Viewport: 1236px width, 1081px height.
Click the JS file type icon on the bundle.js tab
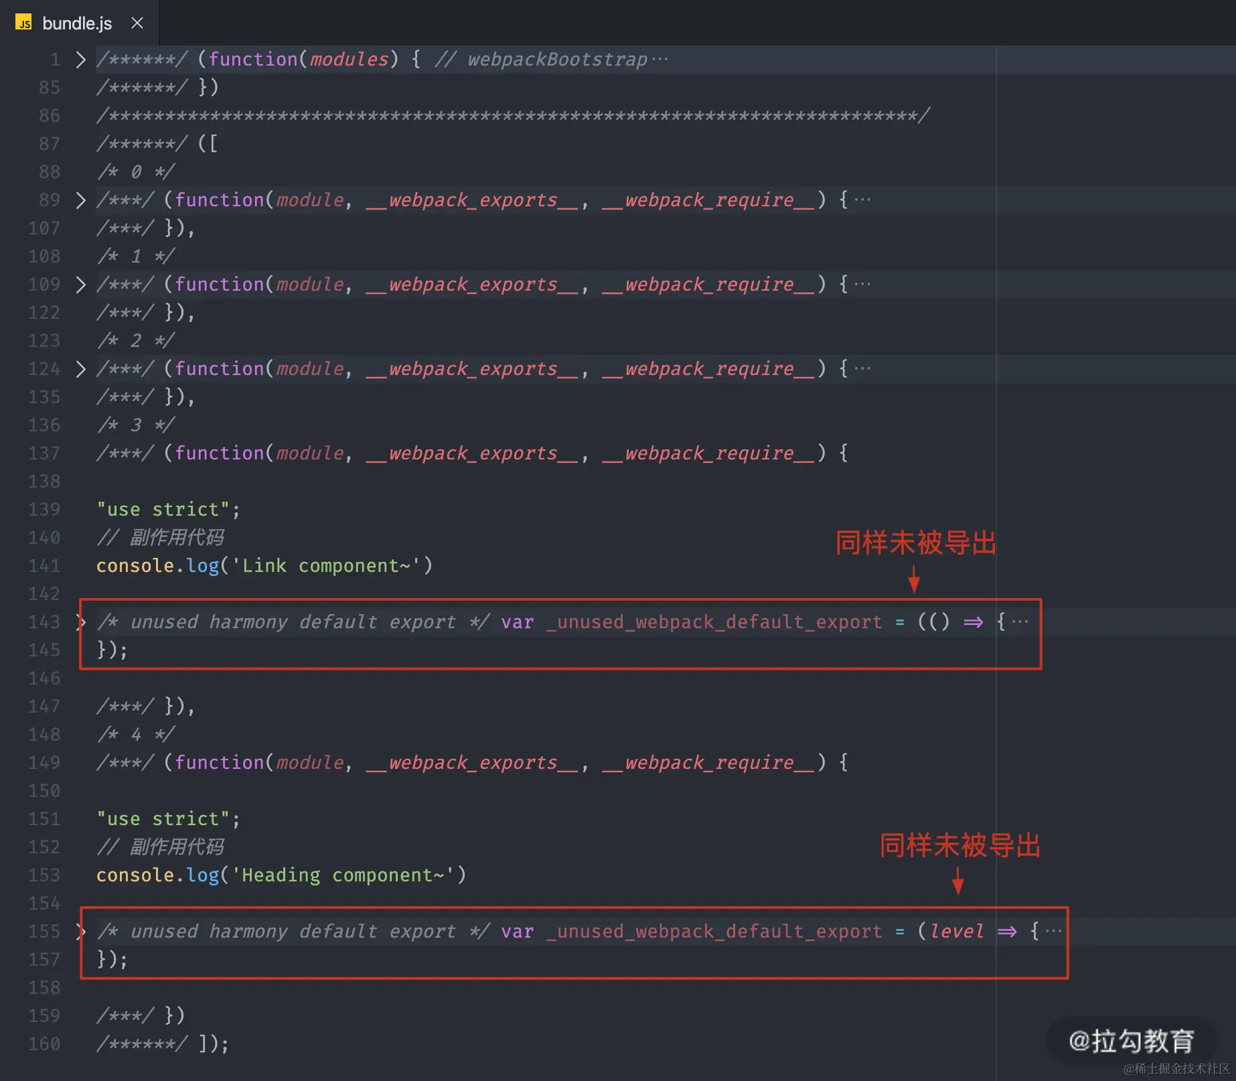click(x=24, y=23)
